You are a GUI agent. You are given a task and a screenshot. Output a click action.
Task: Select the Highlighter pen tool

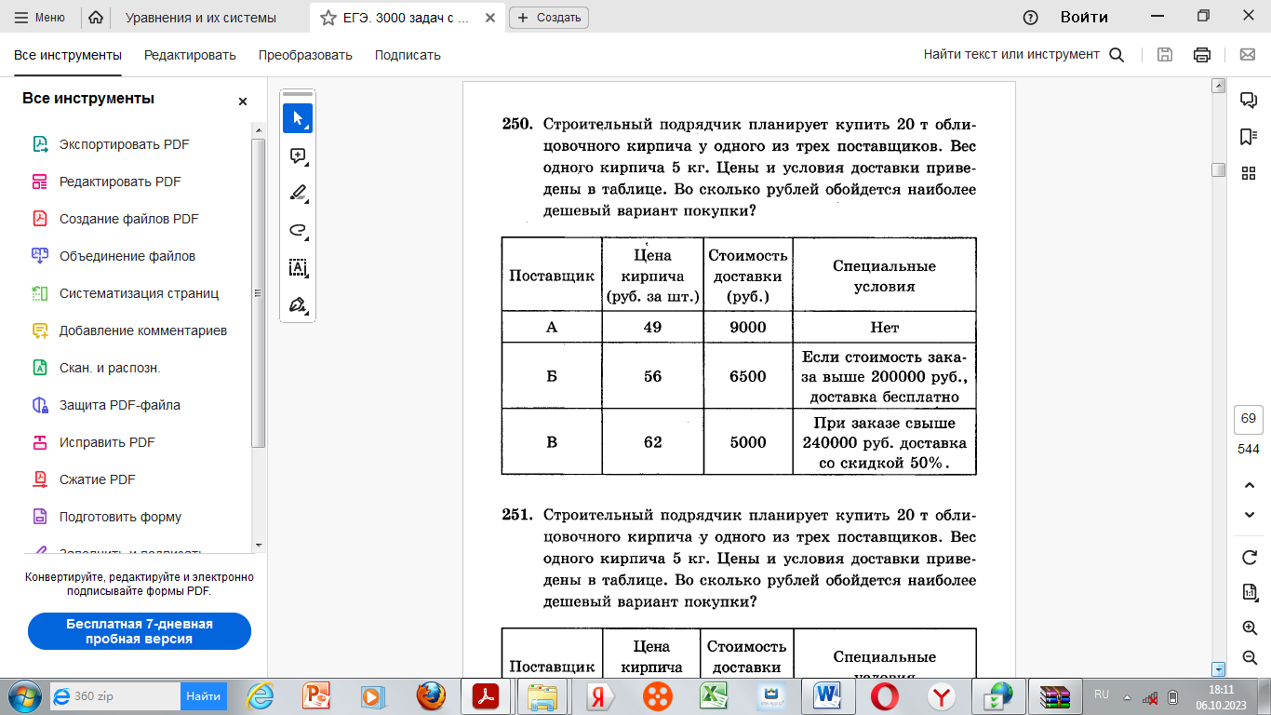coord(298,193)
